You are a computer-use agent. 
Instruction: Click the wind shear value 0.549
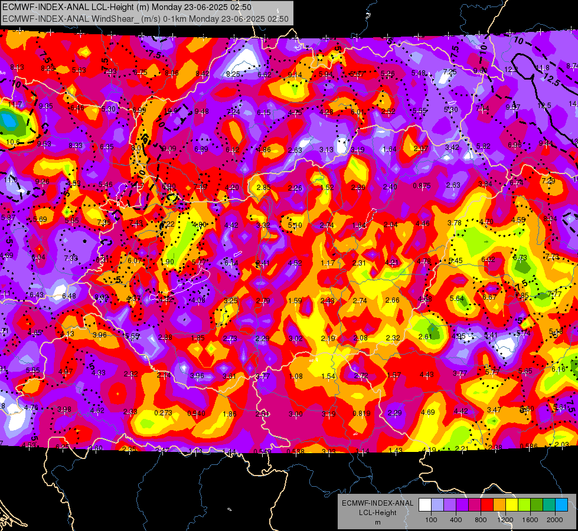click(263, 451)
